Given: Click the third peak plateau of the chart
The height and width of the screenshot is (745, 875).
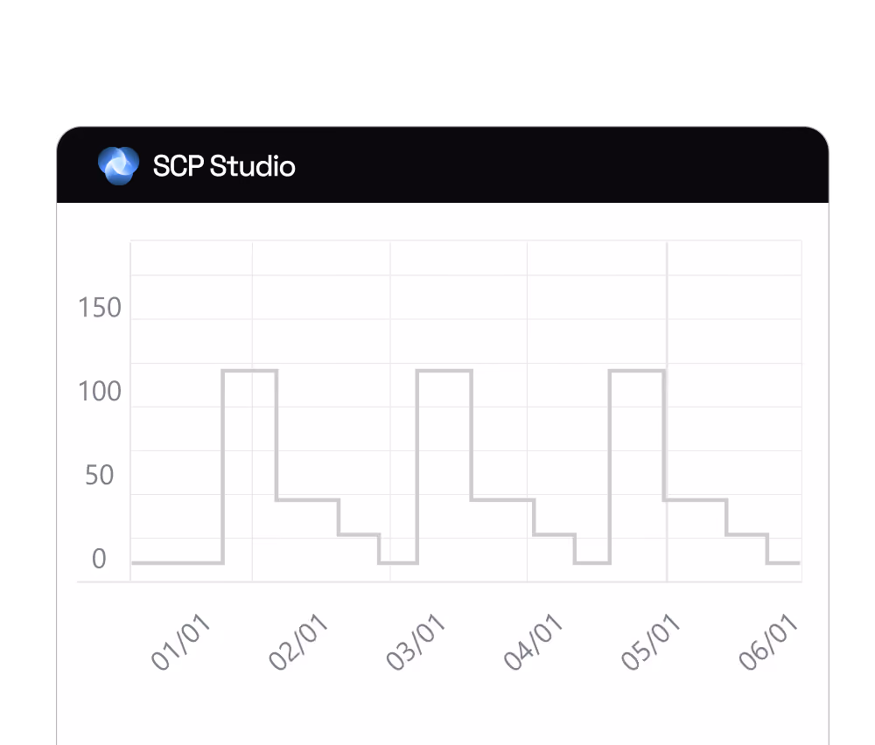Looking at the screenshot, I should [x=637, y=370].
